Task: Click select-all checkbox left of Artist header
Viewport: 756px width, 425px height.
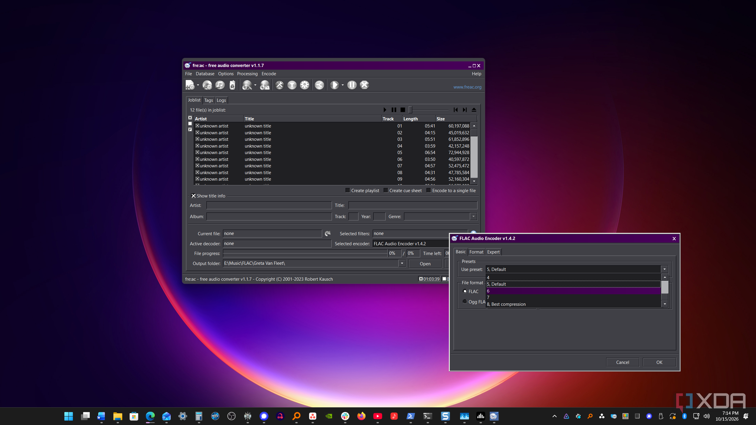Action: coord(190,118)
